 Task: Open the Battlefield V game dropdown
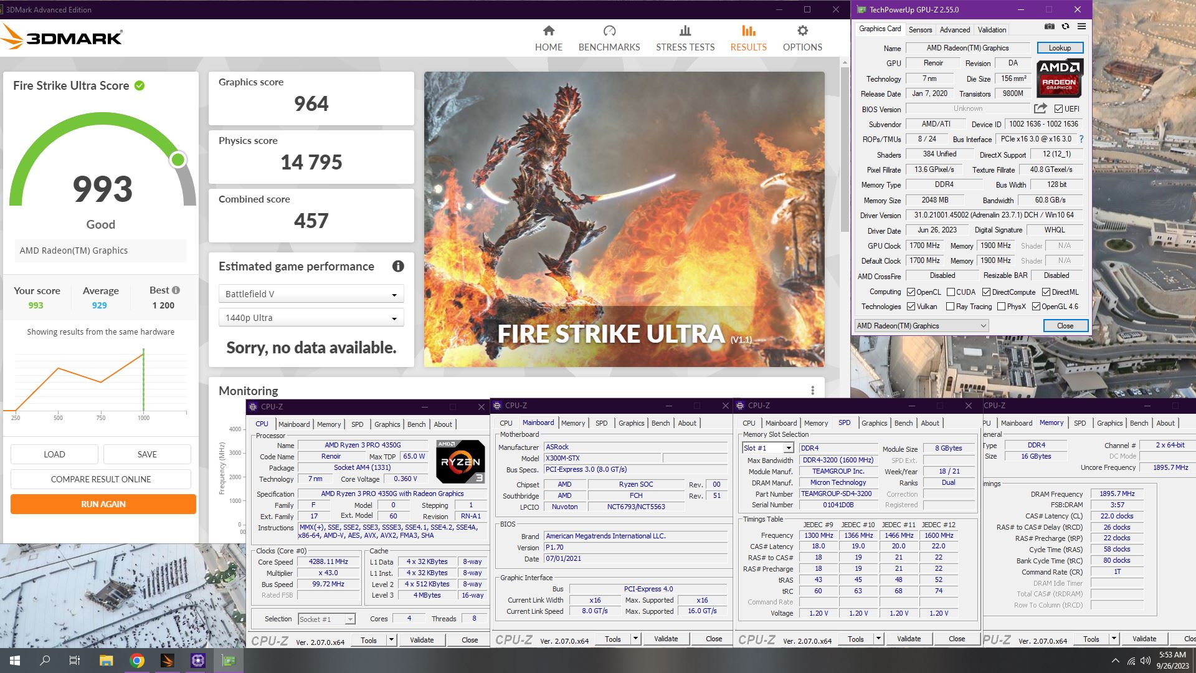point(311,294)
